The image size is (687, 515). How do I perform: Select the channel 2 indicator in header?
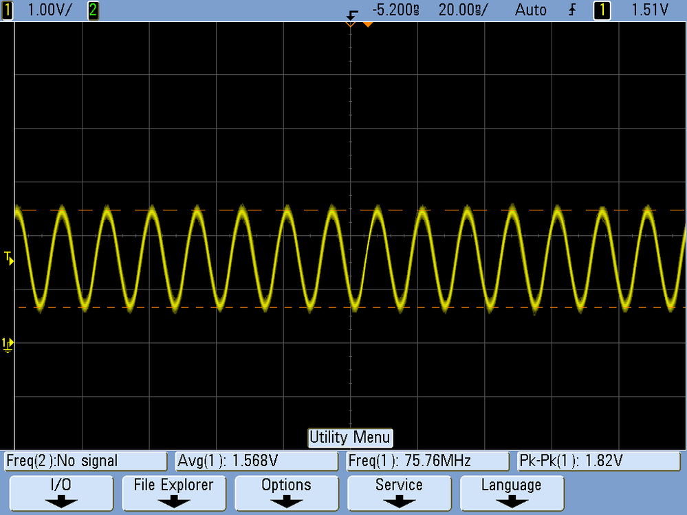point(94,10)
